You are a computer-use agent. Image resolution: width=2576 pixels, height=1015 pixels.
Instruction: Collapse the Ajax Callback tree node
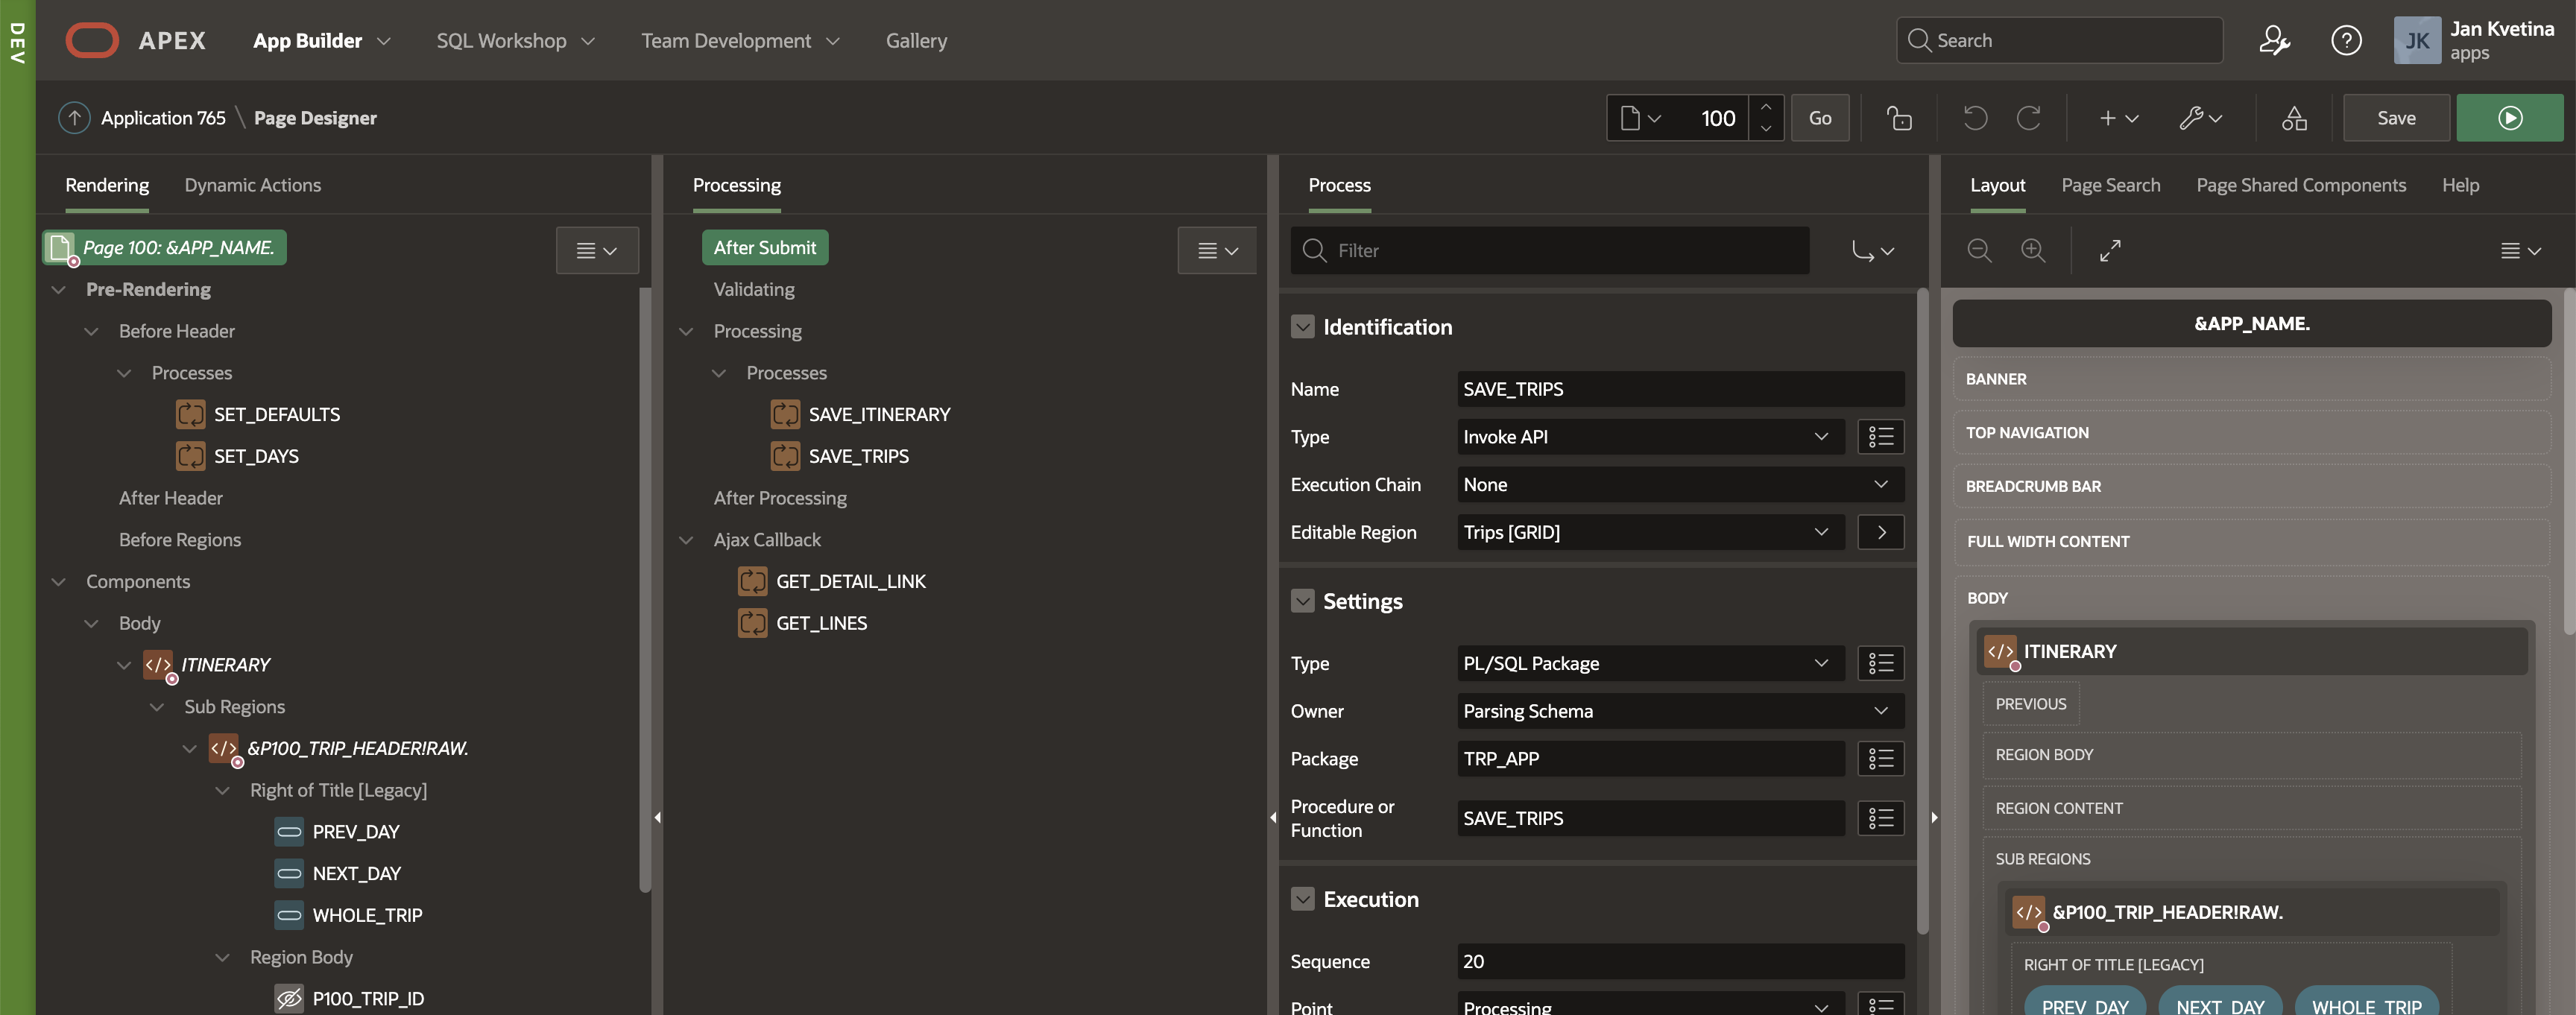pyautogui.click(x=686, y=539)
